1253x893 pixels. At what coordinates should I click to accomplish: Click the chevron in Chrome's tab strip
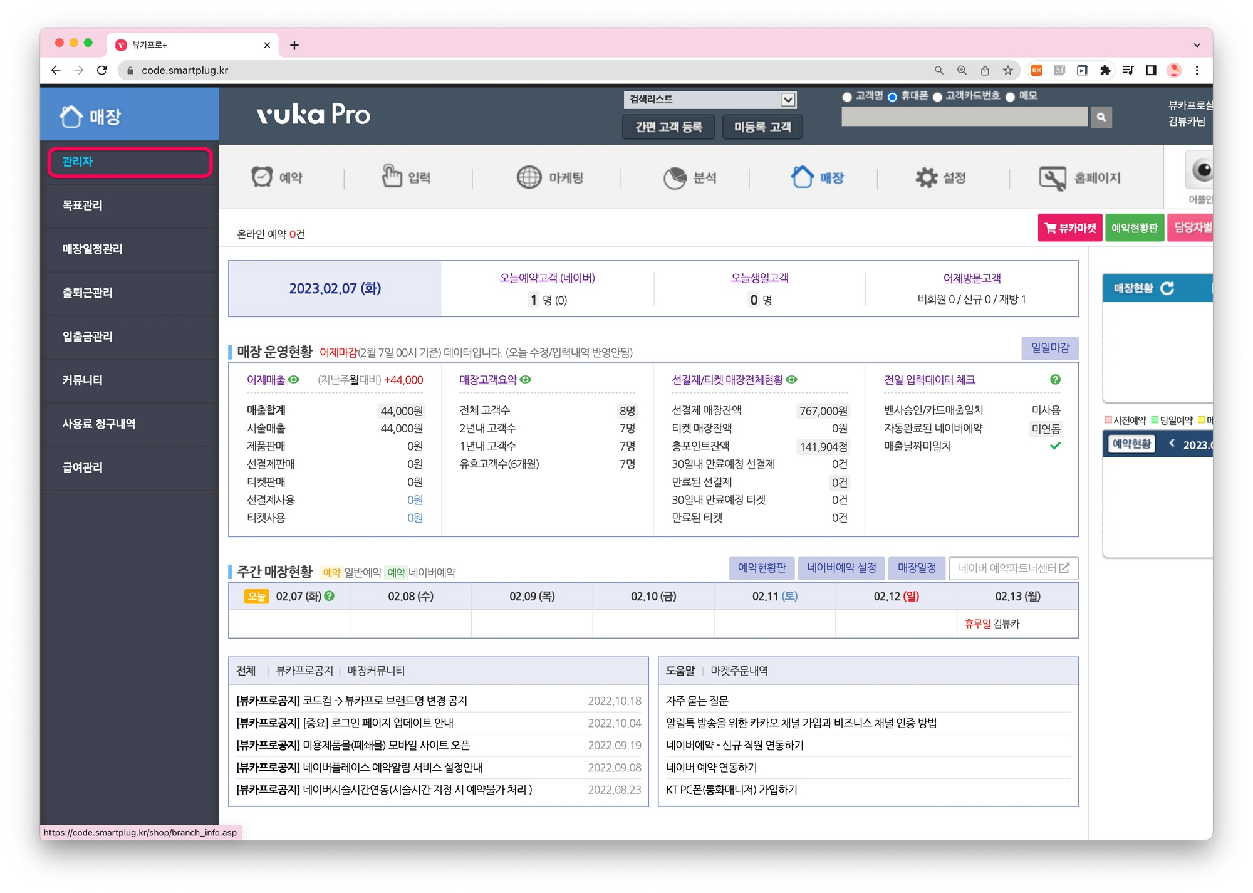1197,45
